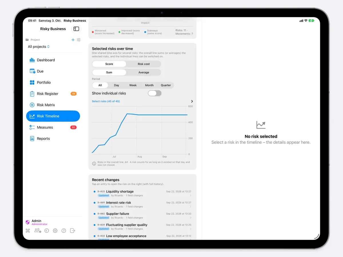Open project filter sliders icon
This screenshot has height=257, width=343.
(79, 40)
